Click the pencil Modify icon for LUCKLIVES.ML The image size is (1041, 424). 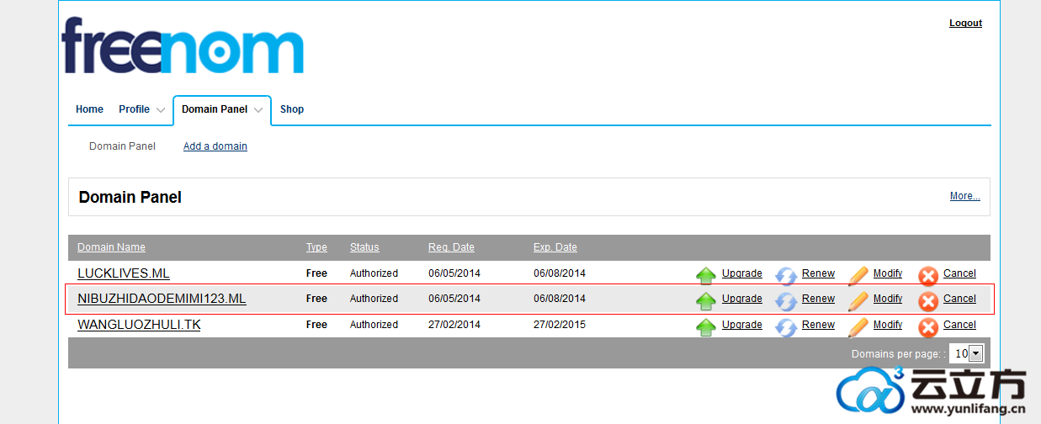858,275
